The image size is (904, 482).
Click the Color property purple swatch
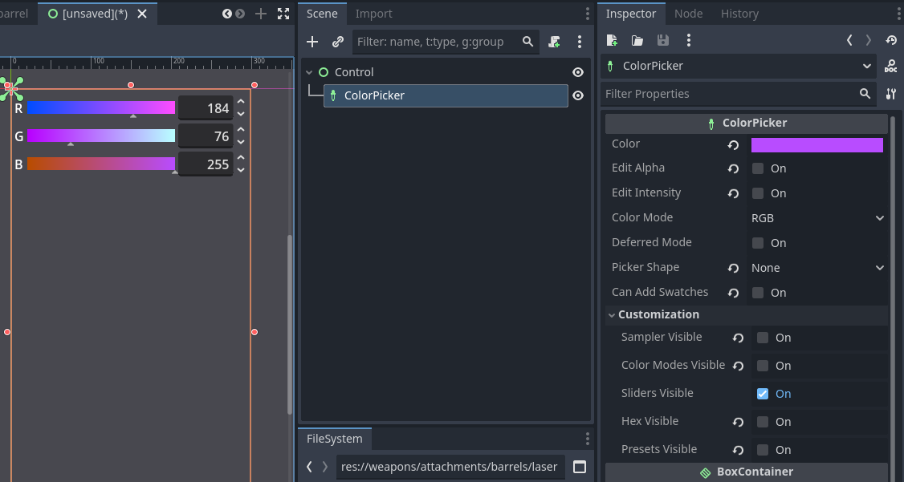point(816,145)
